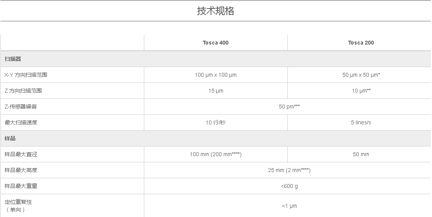Image resolution: width=432 pixels, height=217 pixels.
Task: Click the 15 µm value cell
Action: (x=216, y=91)
